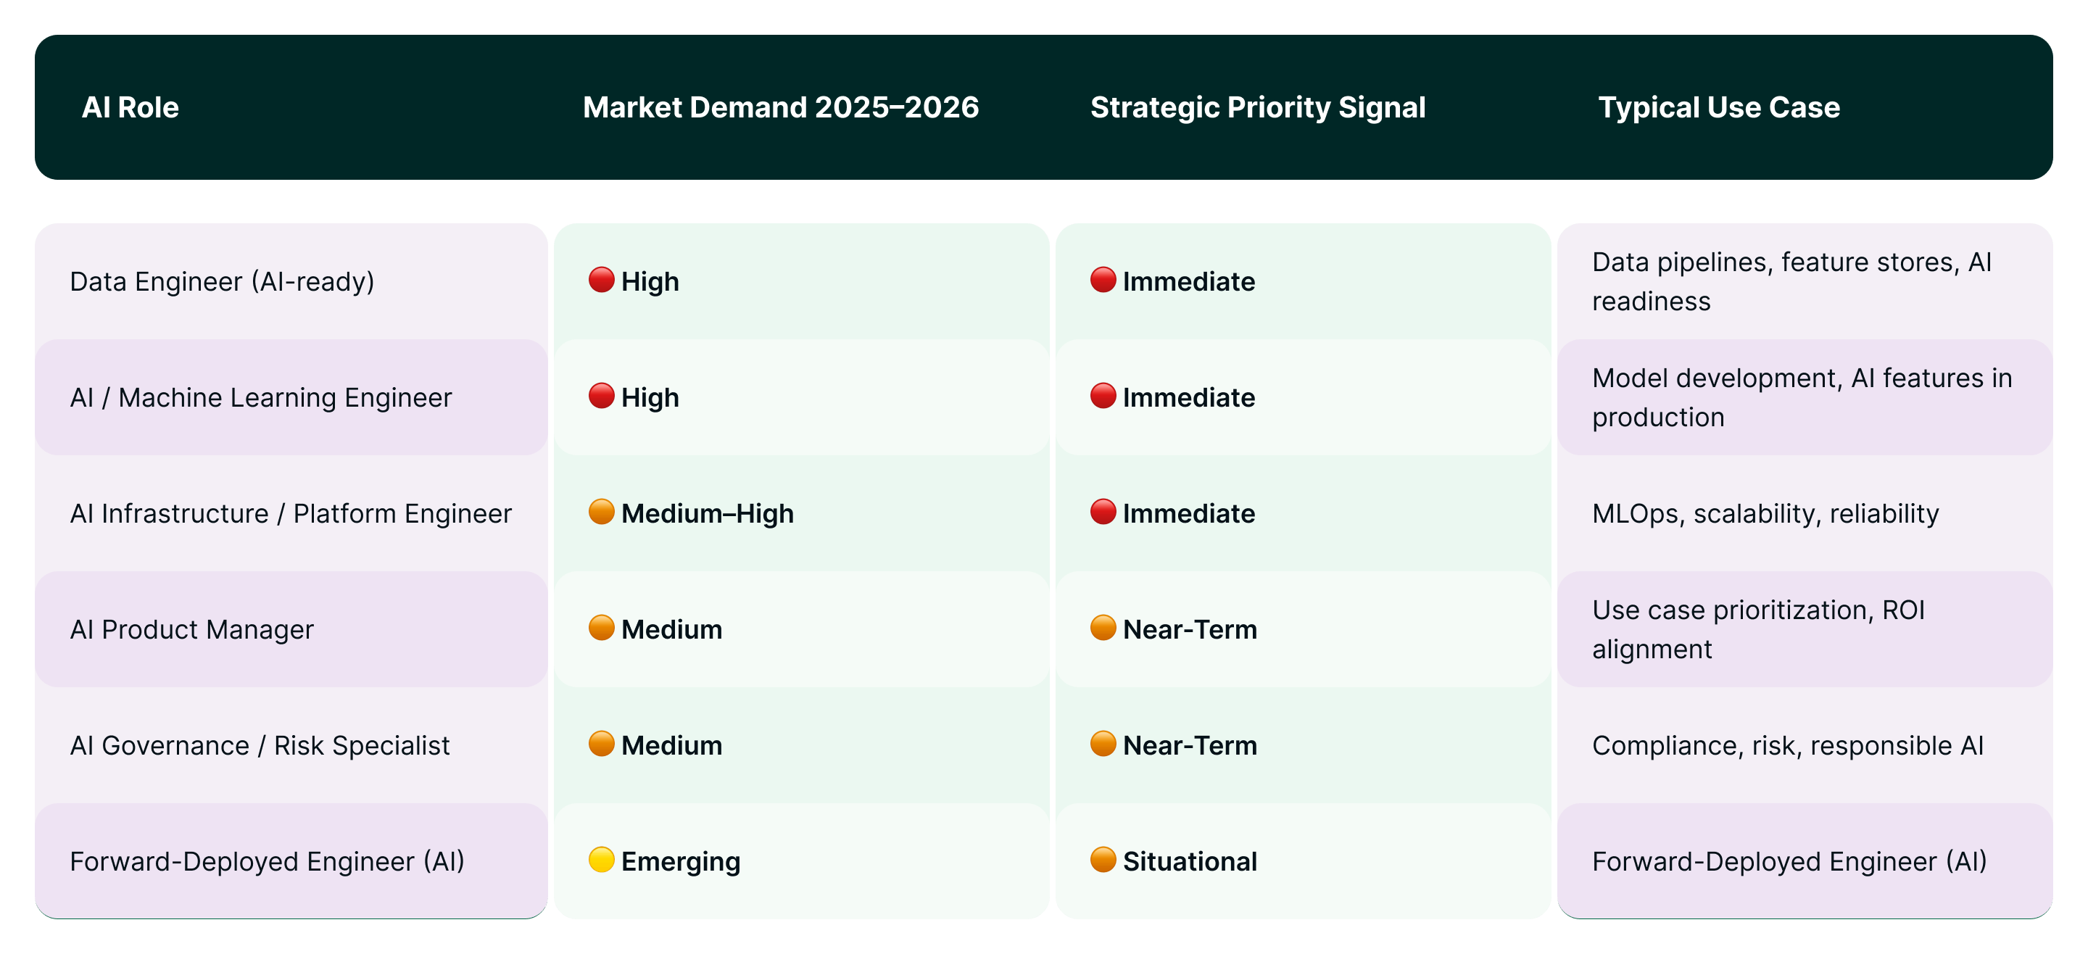The image size is (2088, 954).
Task: Select the AI Role column header
Action: pyautogui.click(x=130, y=108)
